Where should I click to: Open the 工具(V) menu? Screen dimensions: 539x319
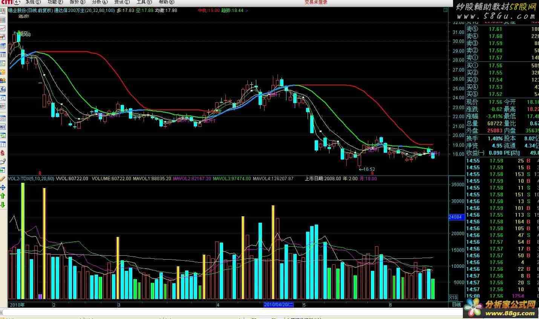click(x=144, y=2)
